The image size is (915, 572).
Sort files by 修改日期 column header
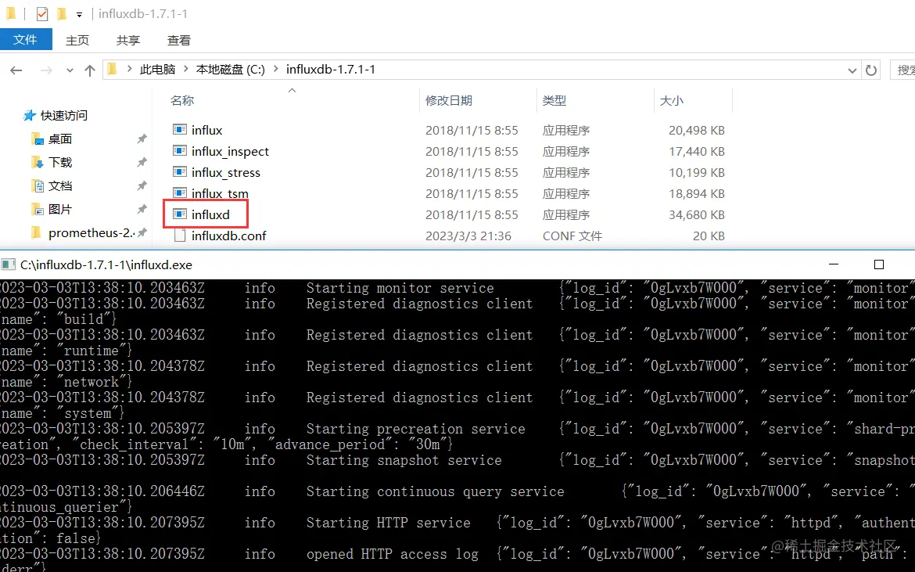(449, 100)
